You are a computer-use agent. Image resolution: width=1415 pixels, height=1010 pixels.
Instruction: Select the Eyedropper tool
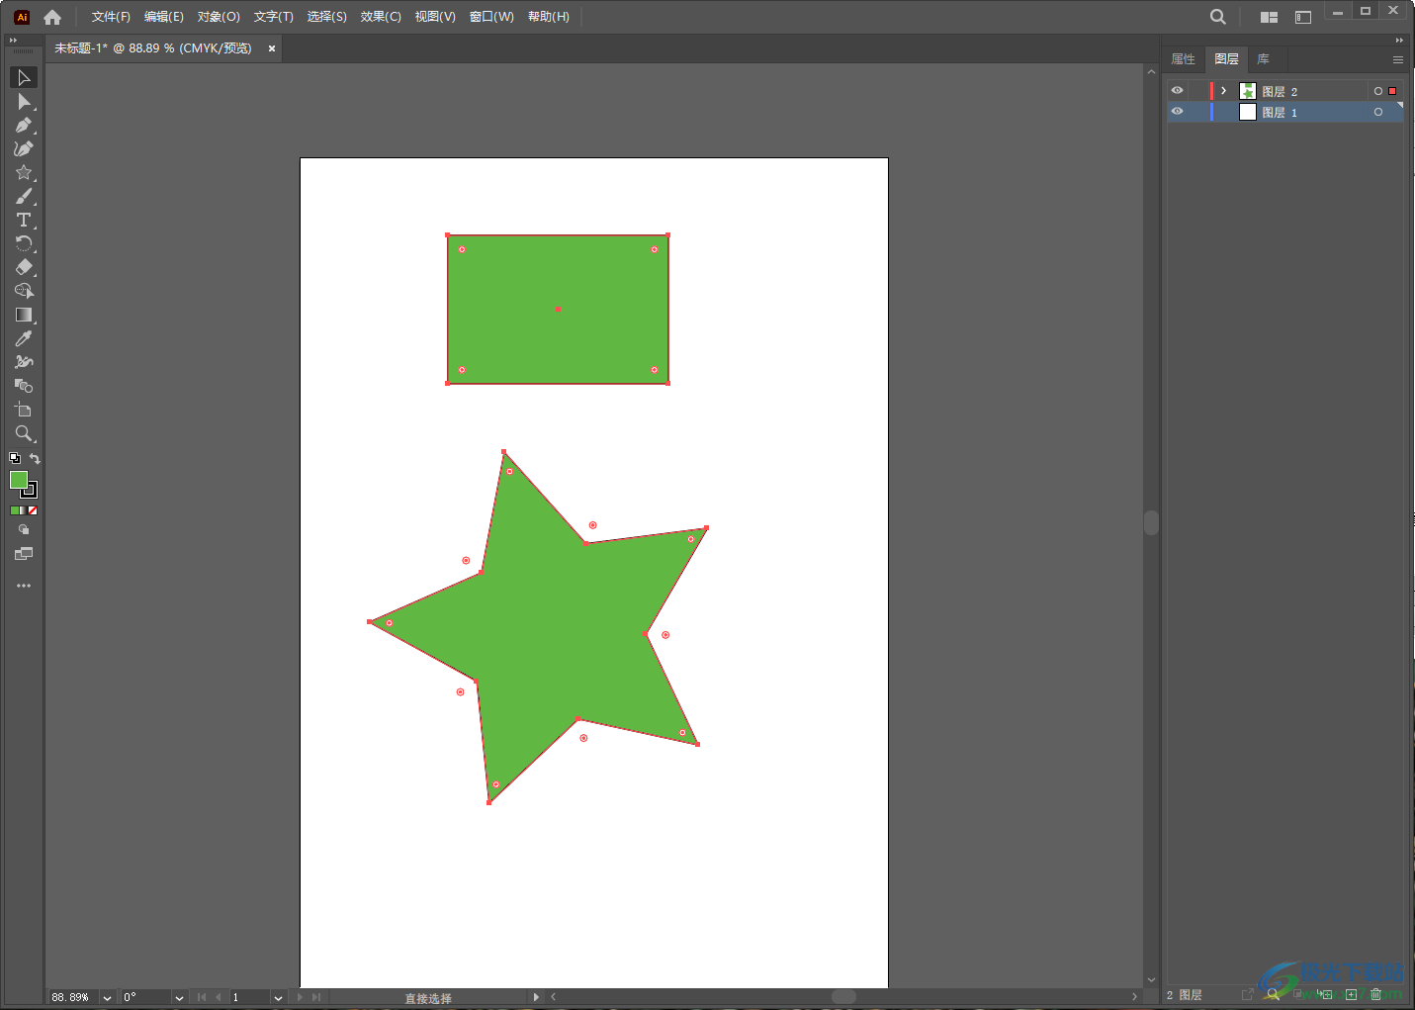[24, 338]
